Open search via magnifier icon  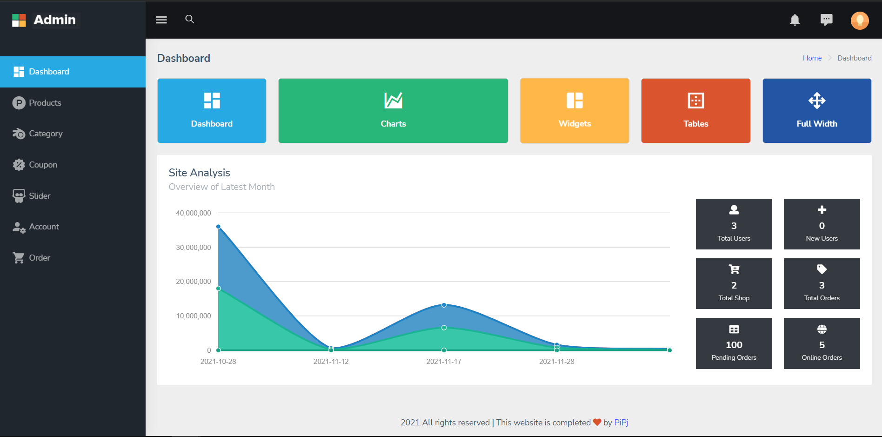[189, 19]
